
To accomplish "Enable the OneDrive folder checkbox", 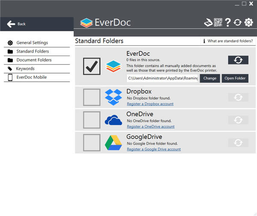I will [x=92, y=120].
